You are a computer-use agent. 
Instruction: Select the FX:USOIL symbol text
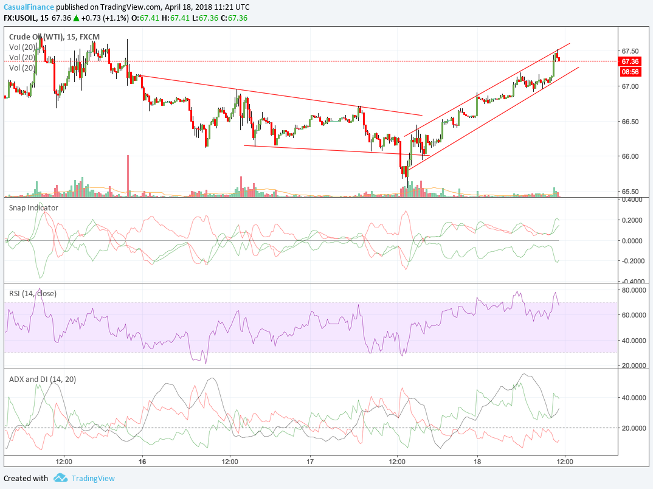(x=20, y=18)
